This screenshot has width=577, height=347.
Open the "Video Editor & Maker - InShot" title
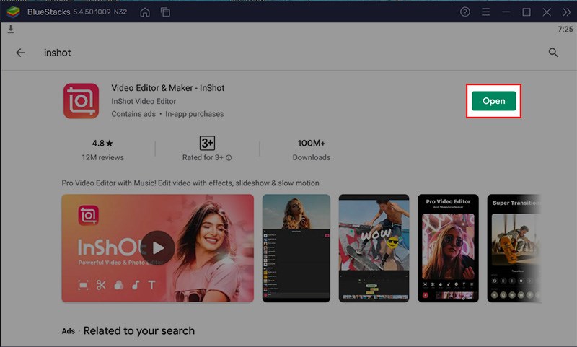(x=168, y=88)
